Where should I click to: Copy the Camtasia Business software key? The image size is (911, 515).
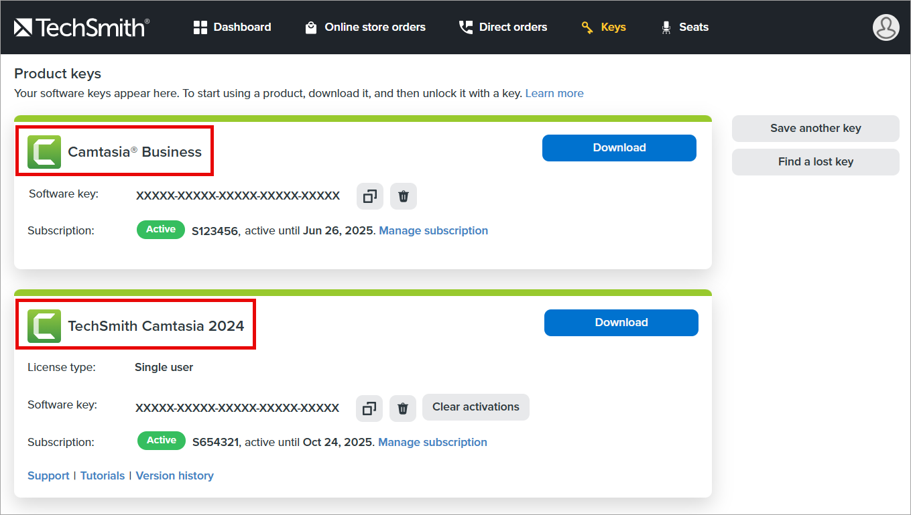[x=369, y=196]
